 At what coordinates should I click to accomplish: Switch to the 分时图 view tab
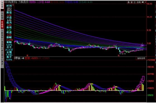pos(2,16)
